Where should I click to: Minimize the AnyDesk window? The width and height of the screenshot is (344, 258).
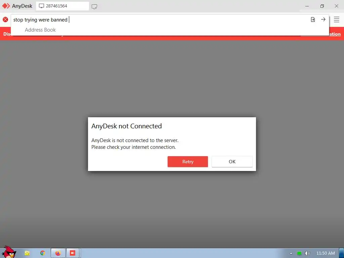point(307,6)
